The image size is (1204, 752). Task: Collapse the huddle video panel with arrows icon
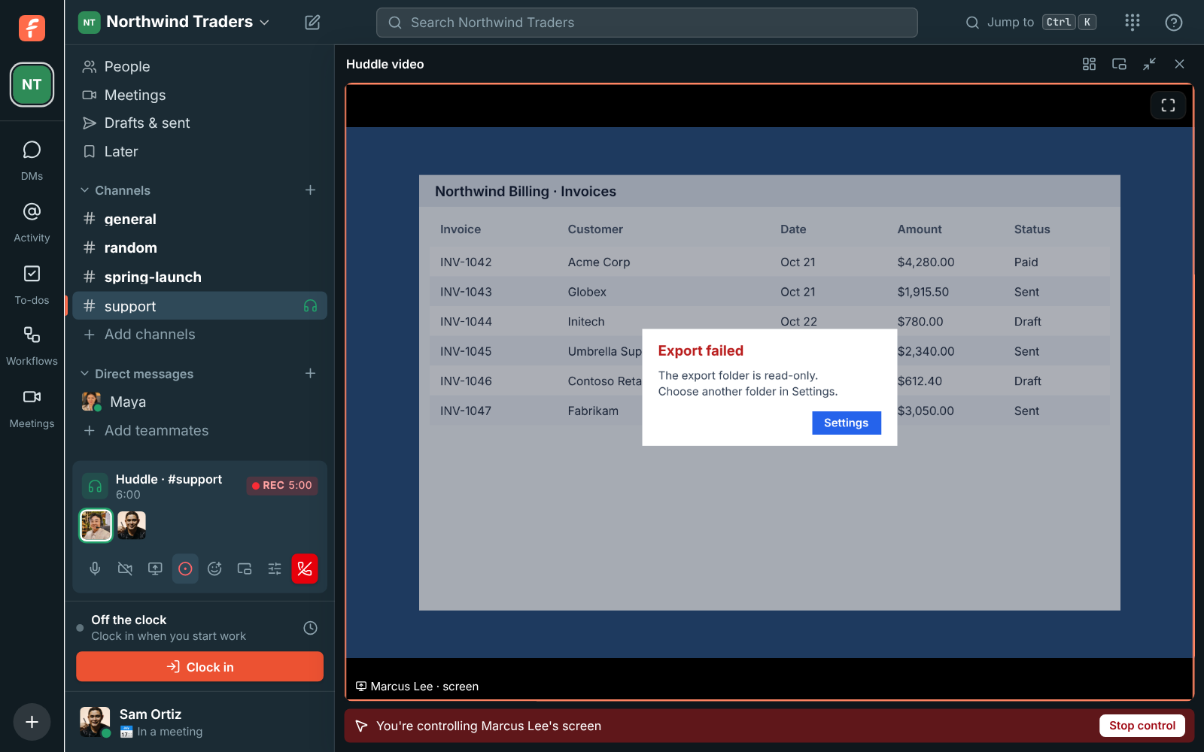[x=1149, y=64]
